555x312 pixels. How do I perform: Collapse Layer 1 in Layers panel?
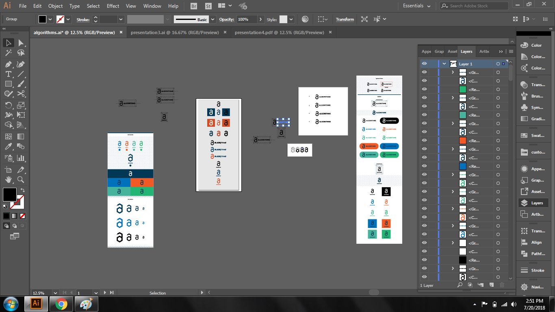click(x=444, y=64)
